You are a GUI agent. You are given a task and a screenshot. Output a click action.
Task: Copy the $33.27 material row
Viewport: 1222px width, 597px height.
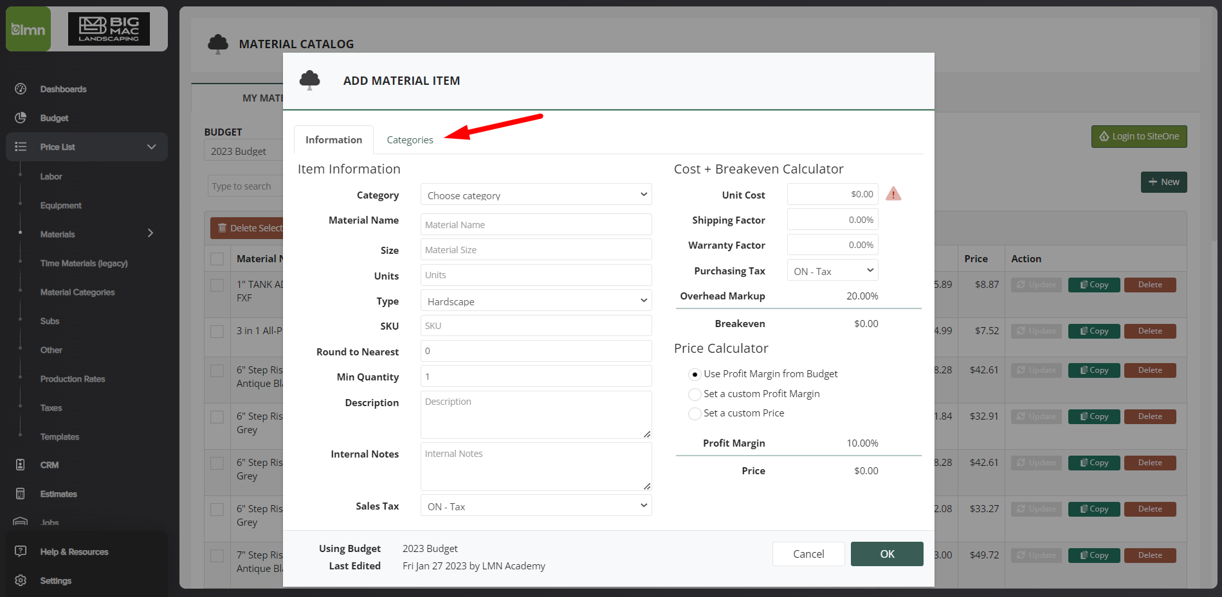click(x=1094, y=509)
